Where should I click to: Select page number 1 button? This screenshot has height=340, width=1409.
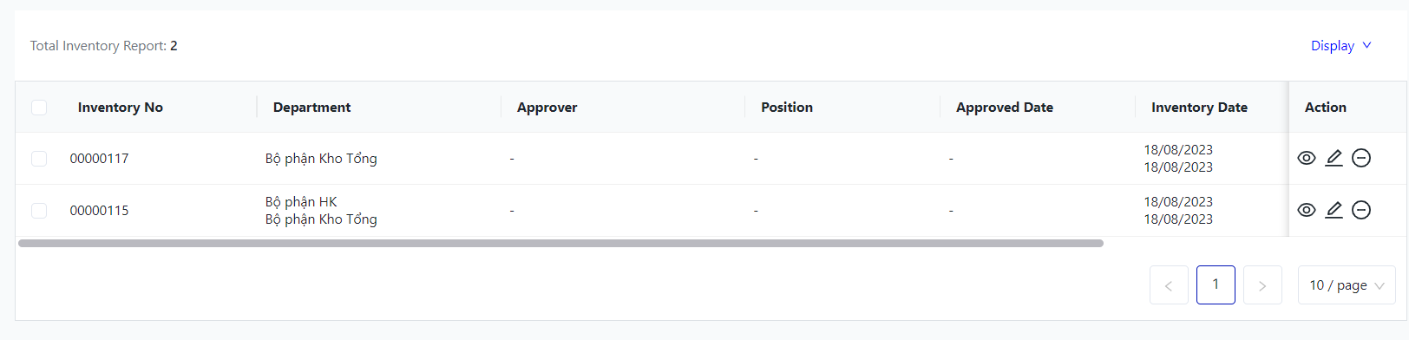coord(1216,284)
